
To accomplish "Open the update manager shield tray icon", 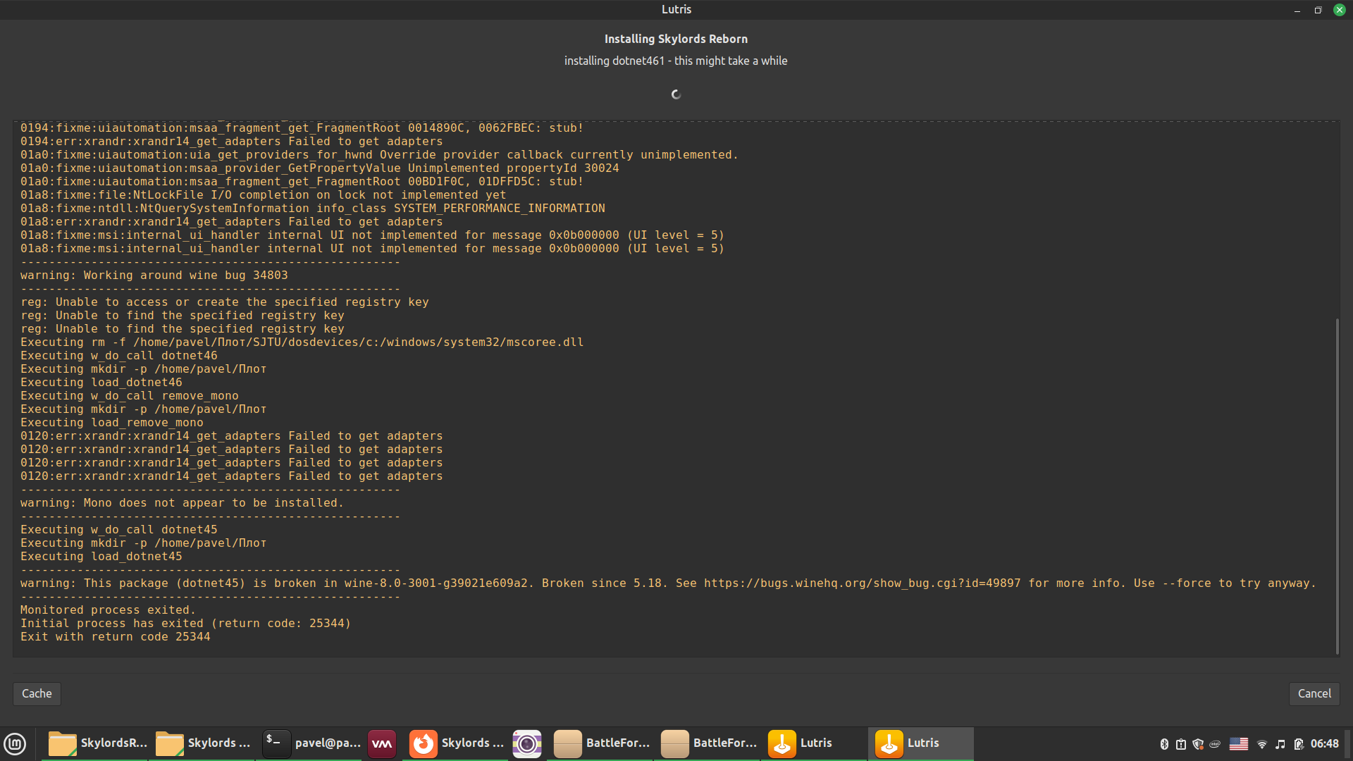I will pyautogui.click(x=1198, y=744).
